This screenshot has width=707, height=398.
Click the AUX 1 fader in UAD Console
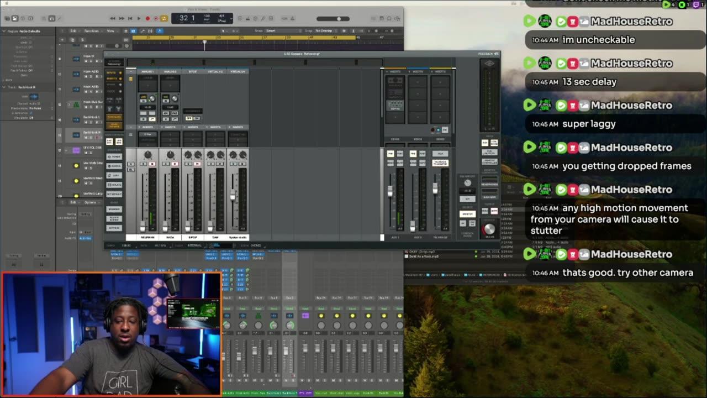pyautogui.click(x=390, y=191)
